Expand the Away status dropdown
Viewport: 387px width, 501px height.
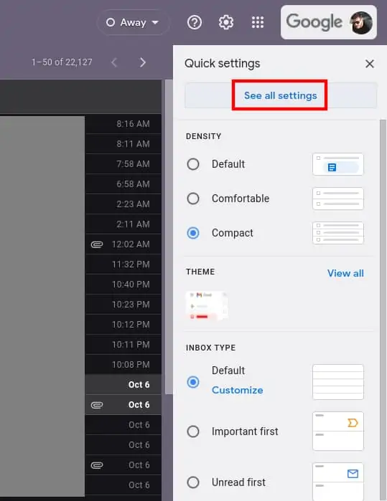133,22
